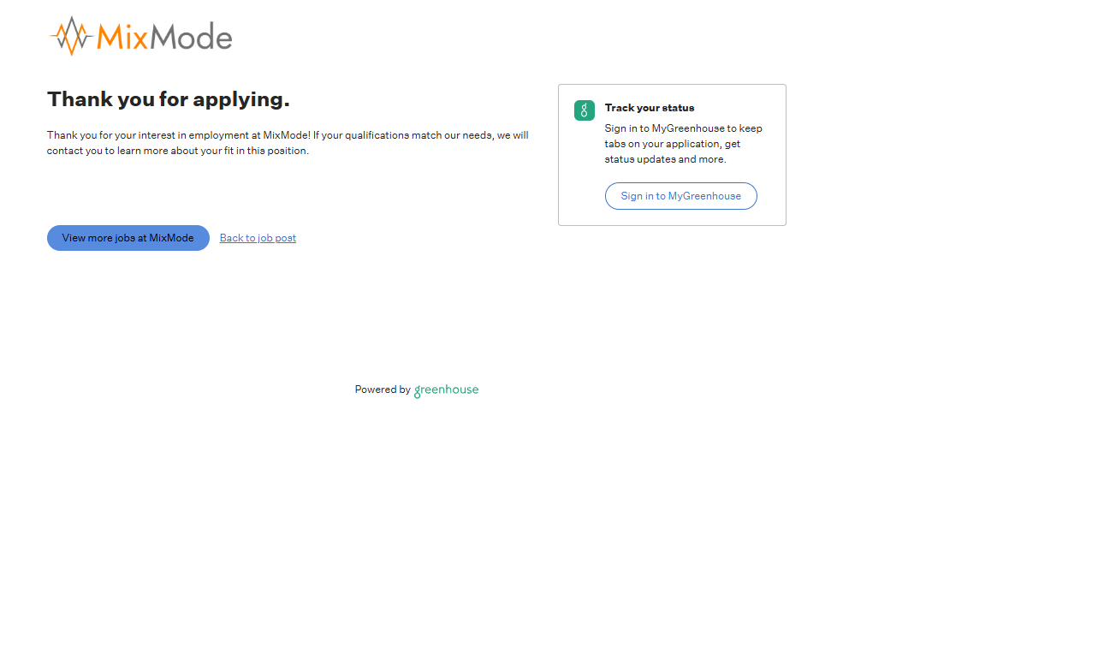Click the green Greenhouse icon in card
This screenshot has height=672, width=1110.
pos(584,110)
